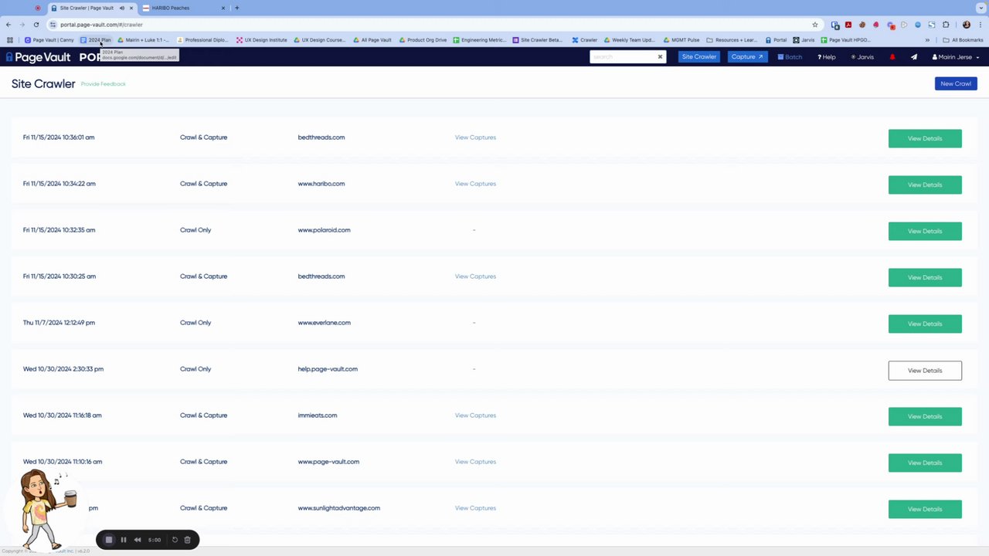Screen dimensions: 989x556
Task: Show more bookmarks with the chevron
Action: [x=927, y=40]
